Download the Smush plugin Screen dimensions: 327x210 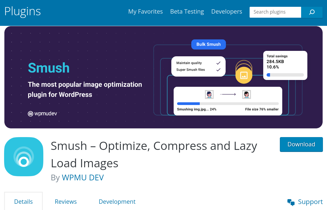point(301,144)
